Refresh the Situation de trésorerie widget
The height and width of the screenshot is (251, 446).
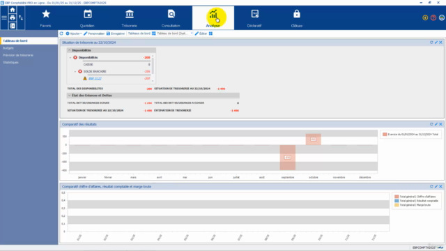point(431,43)
